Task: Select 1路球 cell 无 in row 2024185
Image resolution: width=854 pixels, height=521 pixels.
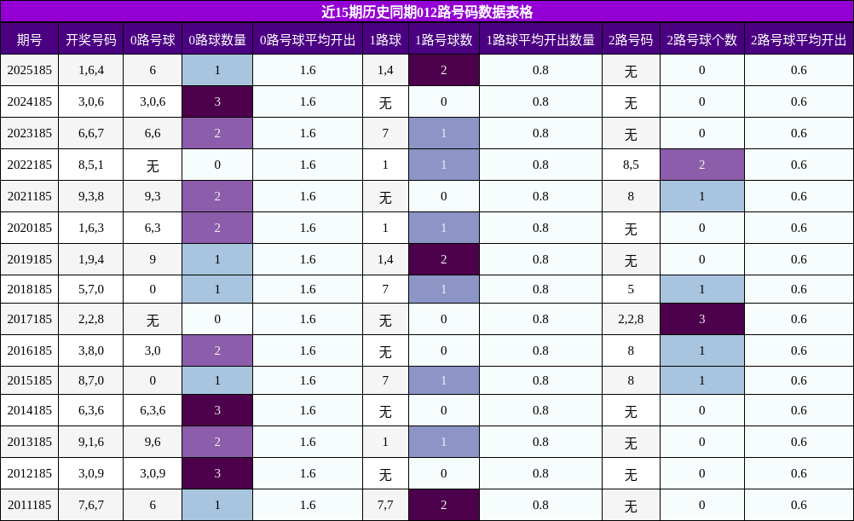Action: (x=385, y=101)
